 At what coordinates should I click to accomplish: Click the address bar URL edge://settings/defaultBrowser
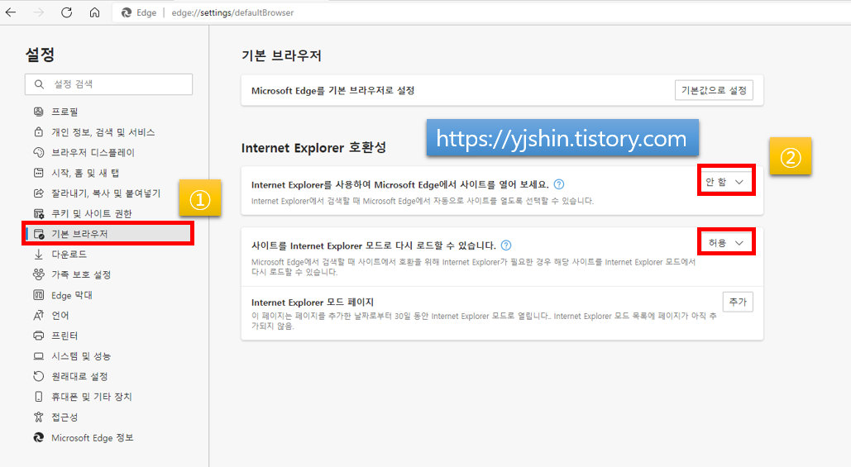tap(232, 12)
